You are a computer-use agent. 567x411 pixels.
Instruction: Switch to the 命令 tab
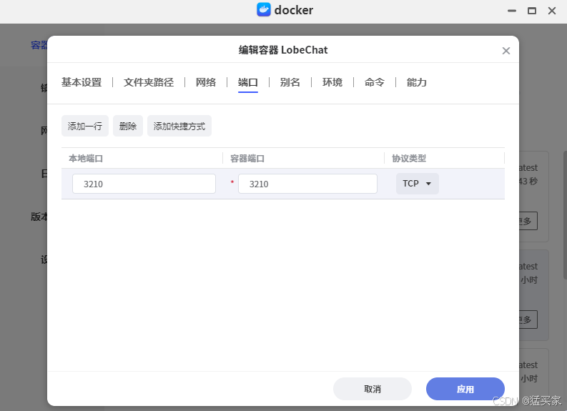pos(374,82)
